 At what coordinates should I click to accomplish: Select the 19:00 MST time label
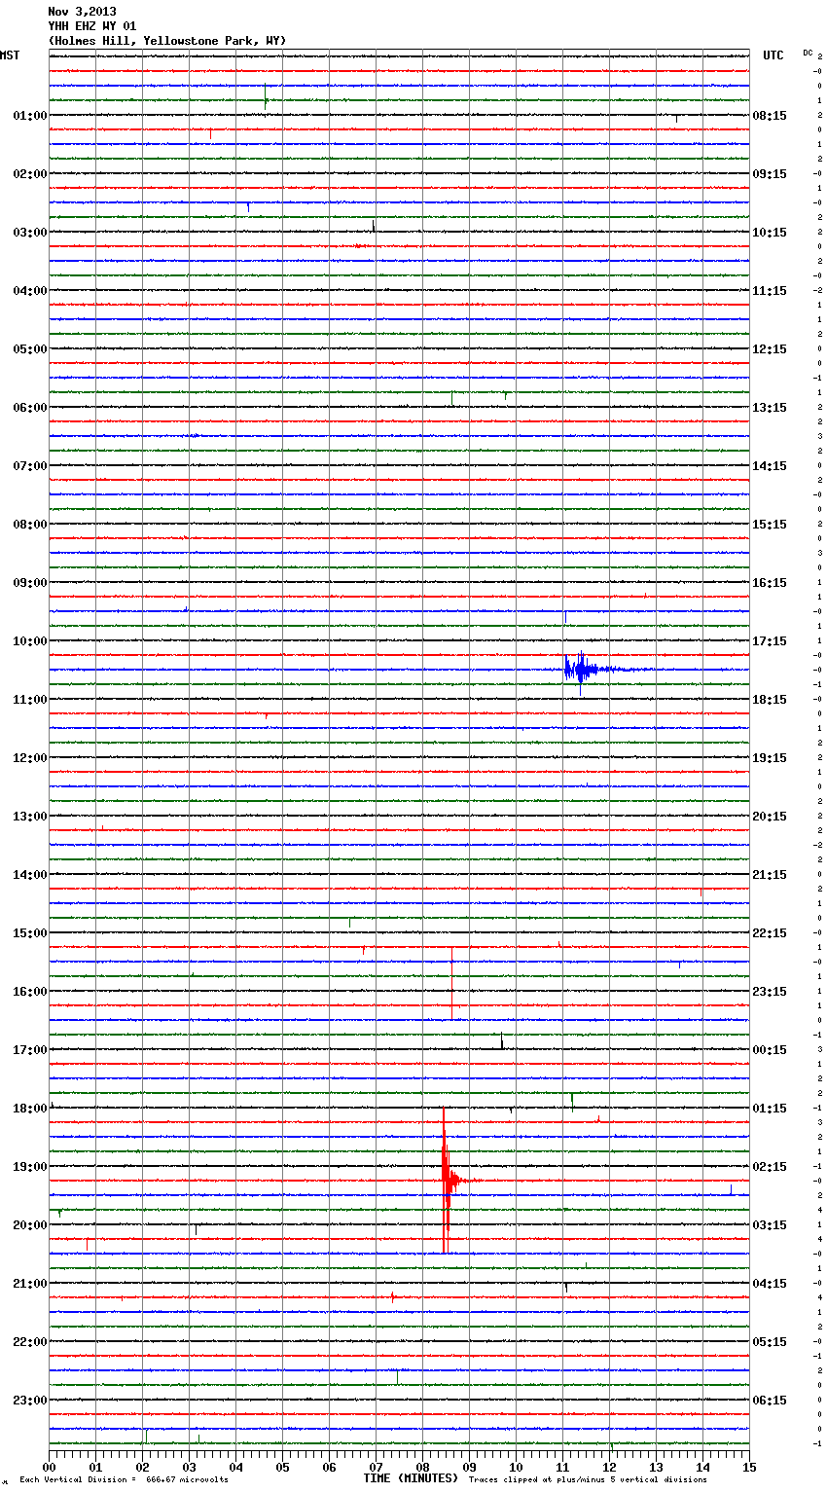[x=30, y=1167]
